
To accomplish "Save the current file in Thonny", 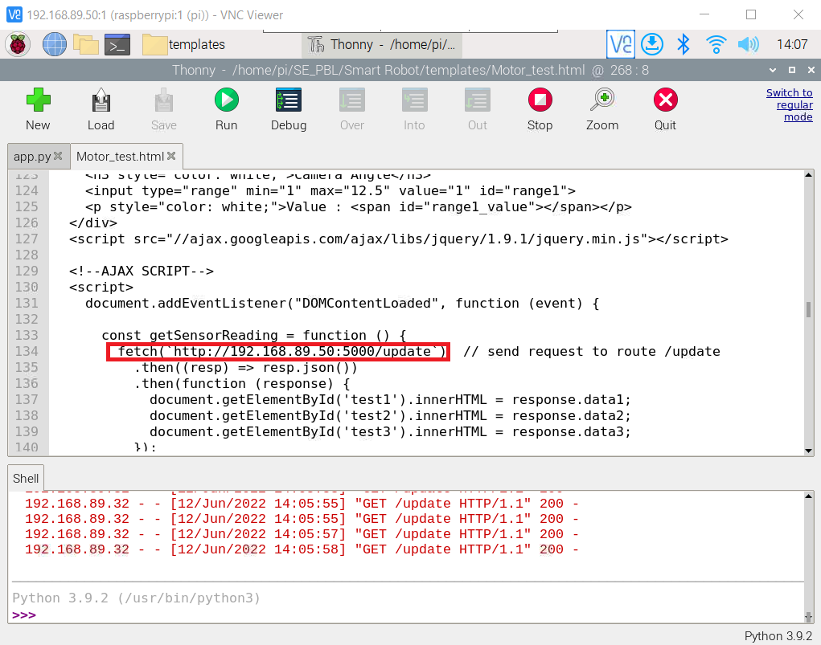I will point(163,109).
